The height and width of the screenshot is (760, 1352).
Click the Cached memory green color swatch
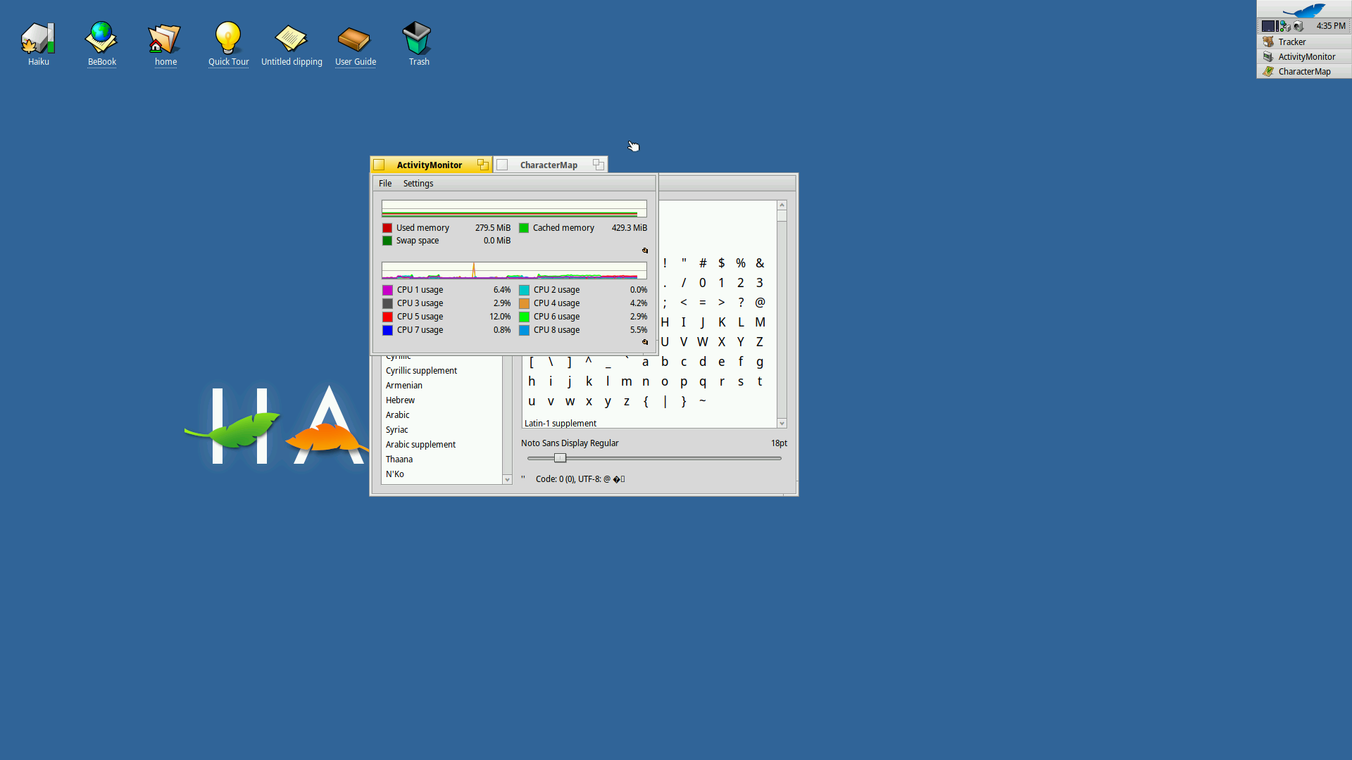point(524,228)
